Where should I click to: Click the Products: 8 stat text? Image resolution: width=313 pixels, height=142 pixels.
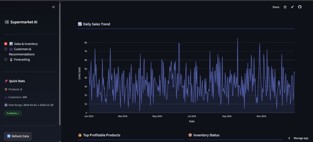pos(15,89)
